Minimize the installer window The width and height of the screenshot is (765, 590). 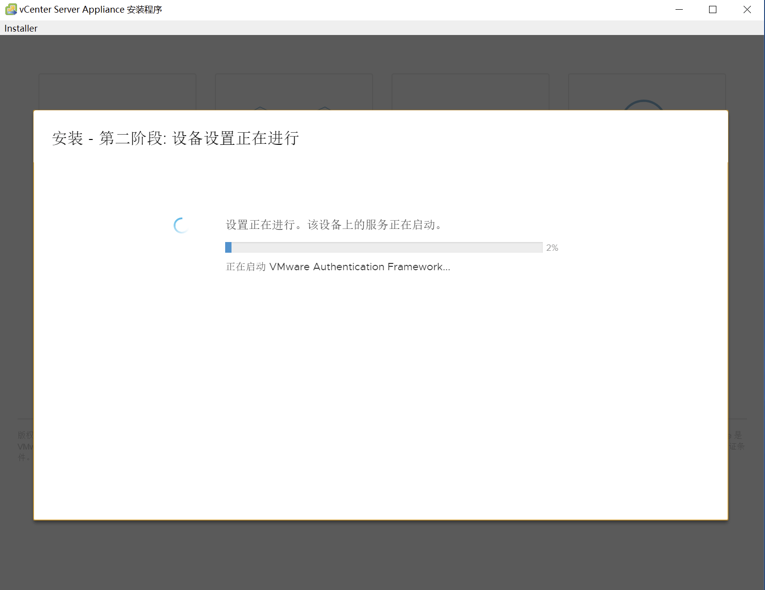click(x=679, y=10)
